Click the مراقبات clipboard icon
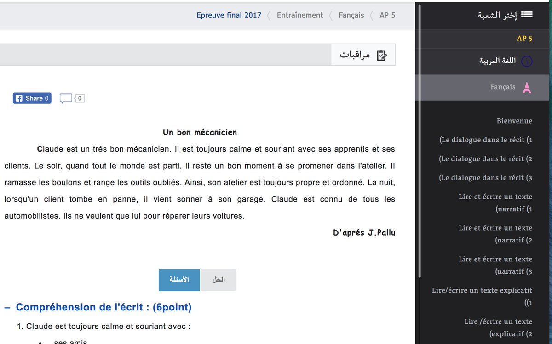 381,55
